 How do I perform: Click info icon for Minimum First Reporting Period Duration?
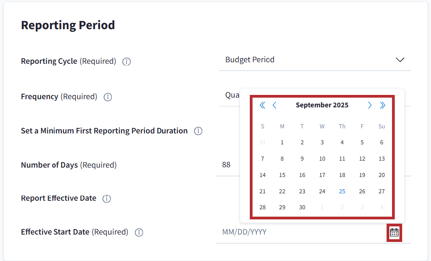pos(198,131)
